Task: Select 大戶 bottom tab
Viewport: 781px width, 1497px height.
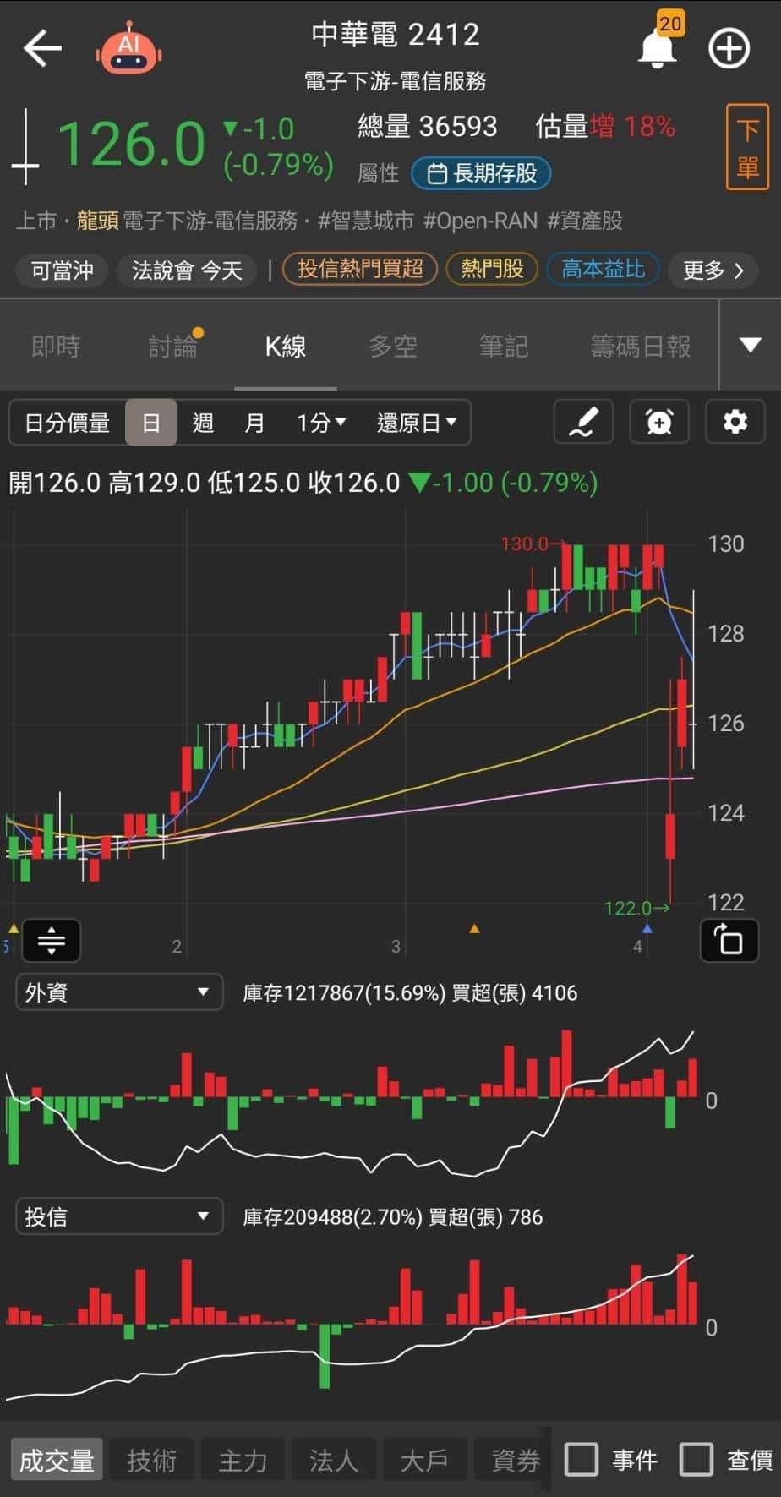Action: 424,1460
